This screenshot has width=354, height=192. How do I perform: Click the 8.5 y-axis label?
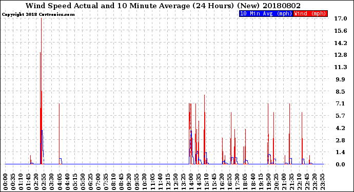(x=341, y=92)
